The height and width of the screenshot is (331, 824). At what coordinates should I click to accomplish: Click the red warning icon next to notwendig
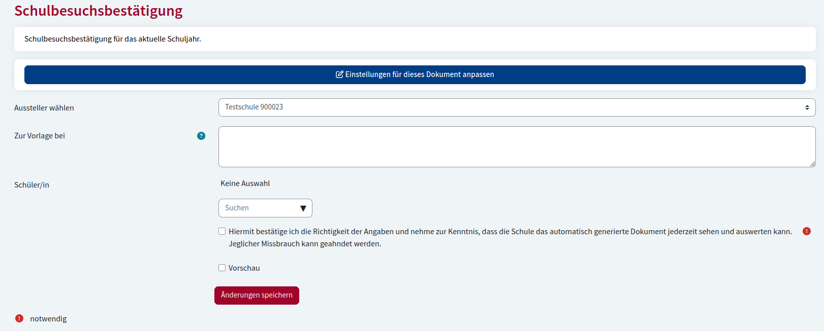click(x=19, y=318)
